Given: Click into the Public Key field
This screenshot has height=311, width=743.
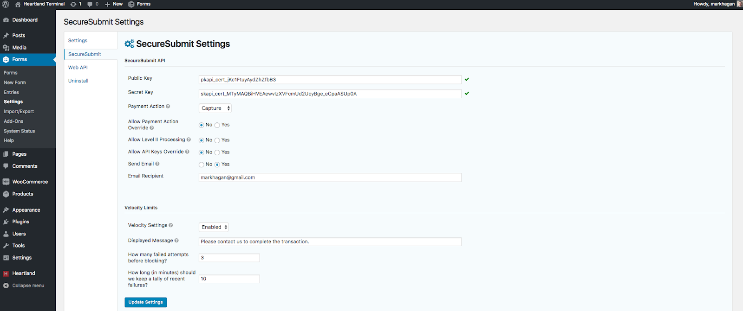Looking at the screenshot, I should click(330, 80).
